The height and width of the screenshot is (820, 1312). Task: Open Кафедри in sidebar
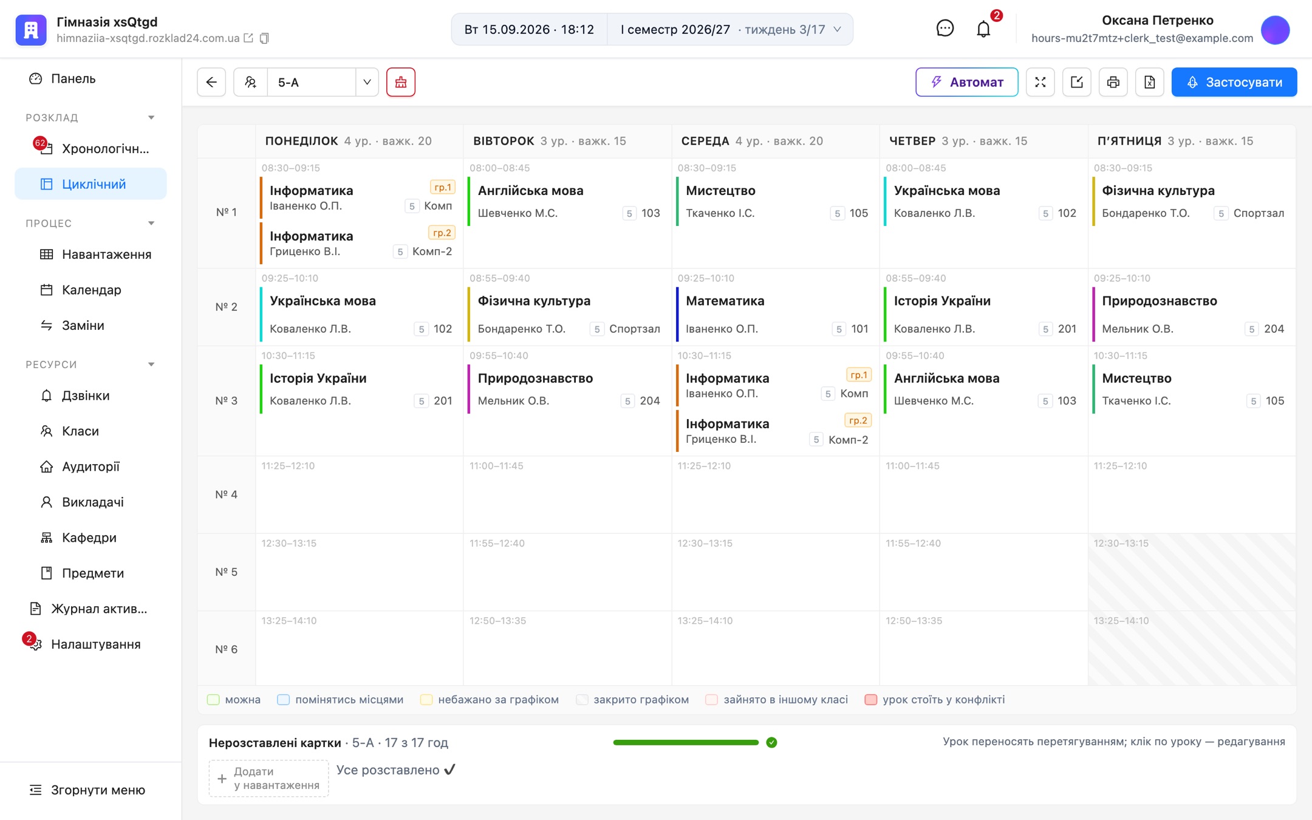click(x=91, y=538)
